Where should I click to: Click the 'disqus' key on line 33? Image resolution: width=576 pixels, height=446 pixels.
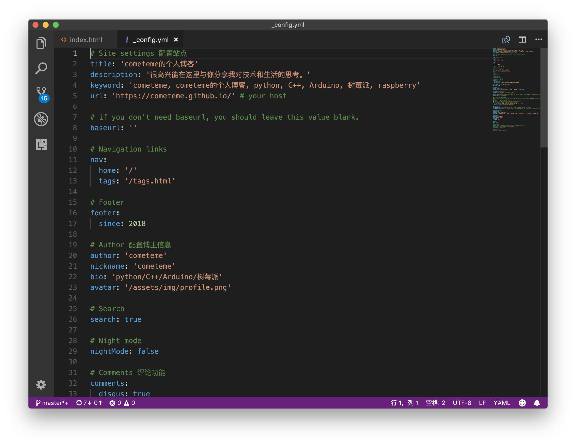[x=111, y=394]
